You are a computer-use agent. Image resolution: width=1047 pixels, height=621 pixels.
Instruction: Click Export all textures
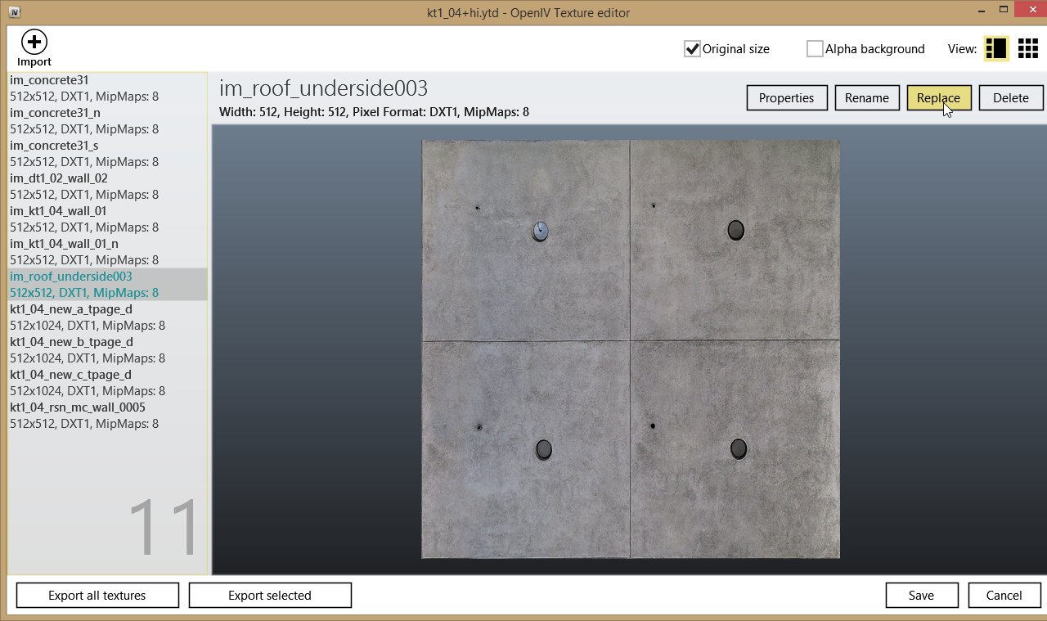pyautogui.click(x=97, y=596)
